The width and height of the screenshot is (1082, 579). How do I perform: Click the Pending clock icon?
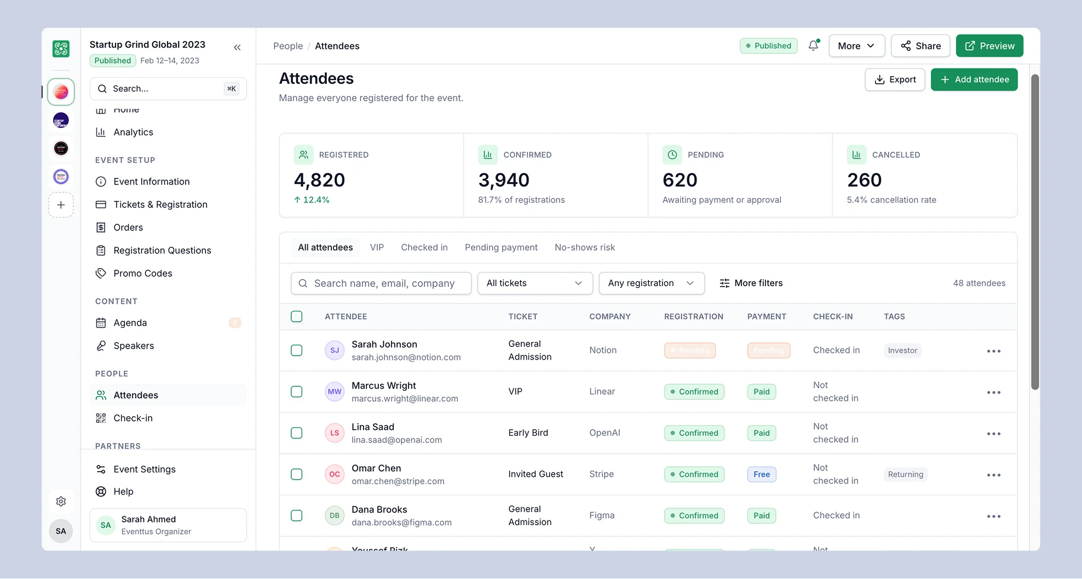pyautogui.click(x=672, y=155)
